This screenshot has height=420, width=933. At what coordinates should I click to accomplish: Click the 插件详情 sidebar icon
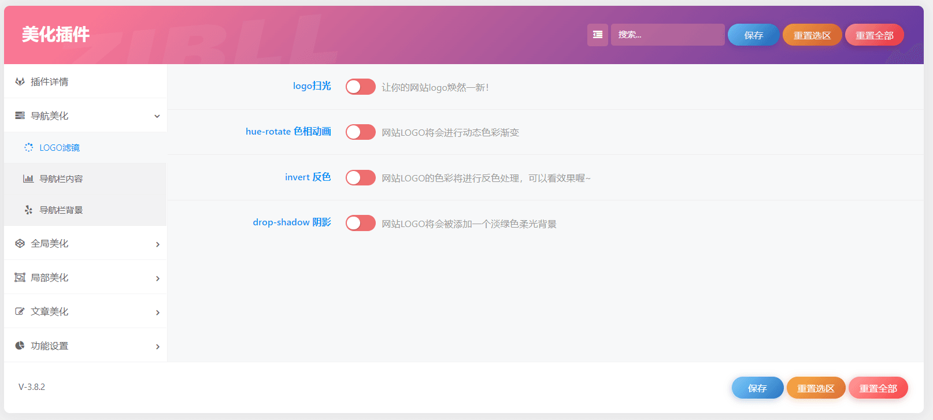(x=20, y=81)
